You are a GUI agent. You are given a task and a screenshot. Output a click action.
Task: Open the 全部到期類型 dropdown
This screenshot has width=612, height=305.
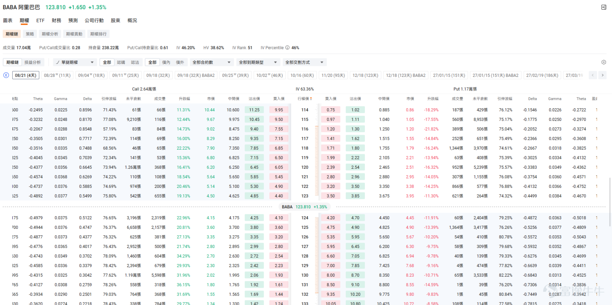click(x=258, y=62)
